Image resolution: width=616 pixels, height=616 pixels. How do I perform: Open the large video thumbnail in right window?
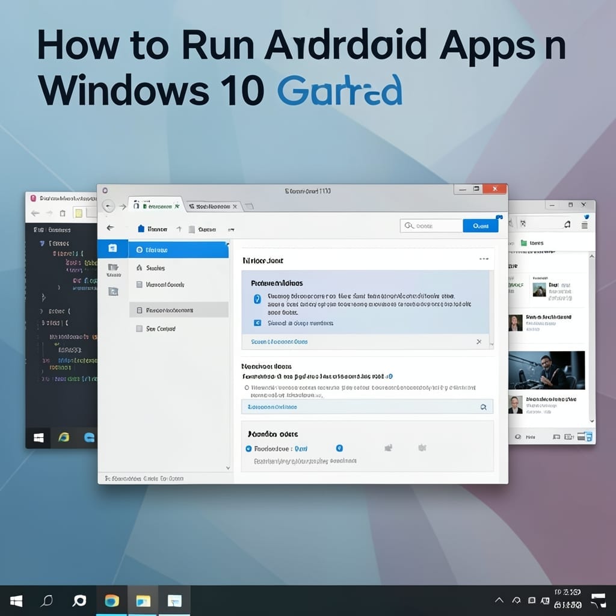(x=546, y=371)
